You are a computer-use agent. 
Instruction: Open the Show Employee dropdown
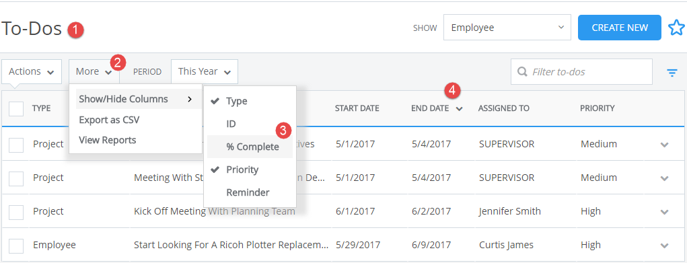pos(507,28)
